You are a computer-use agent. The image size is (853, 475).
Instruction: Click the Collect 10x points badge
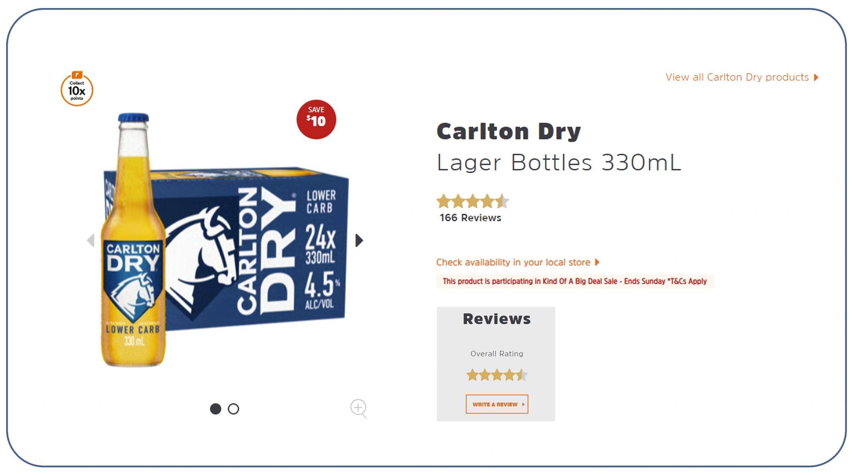(x=77, y=88)
